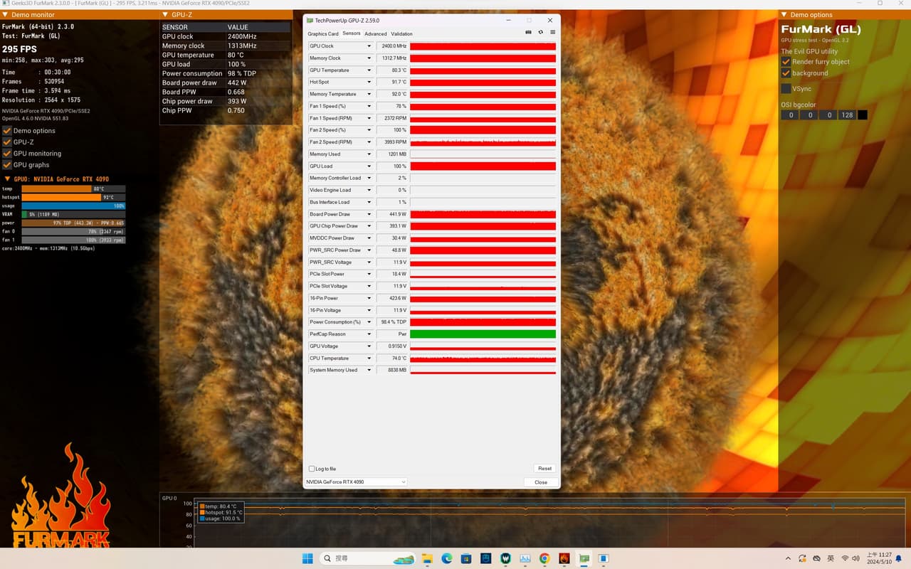Open Google Chrome from the taskbar

point(544,558)
